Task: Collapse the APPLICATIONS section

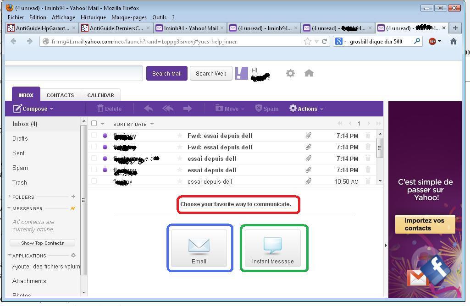Action: [10, 256]
